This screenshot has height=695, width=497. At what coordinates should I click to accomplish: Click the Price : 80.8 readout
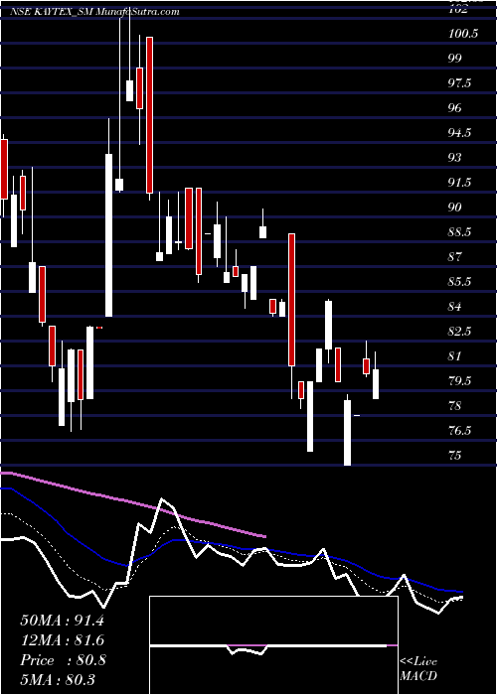point(63,660)
